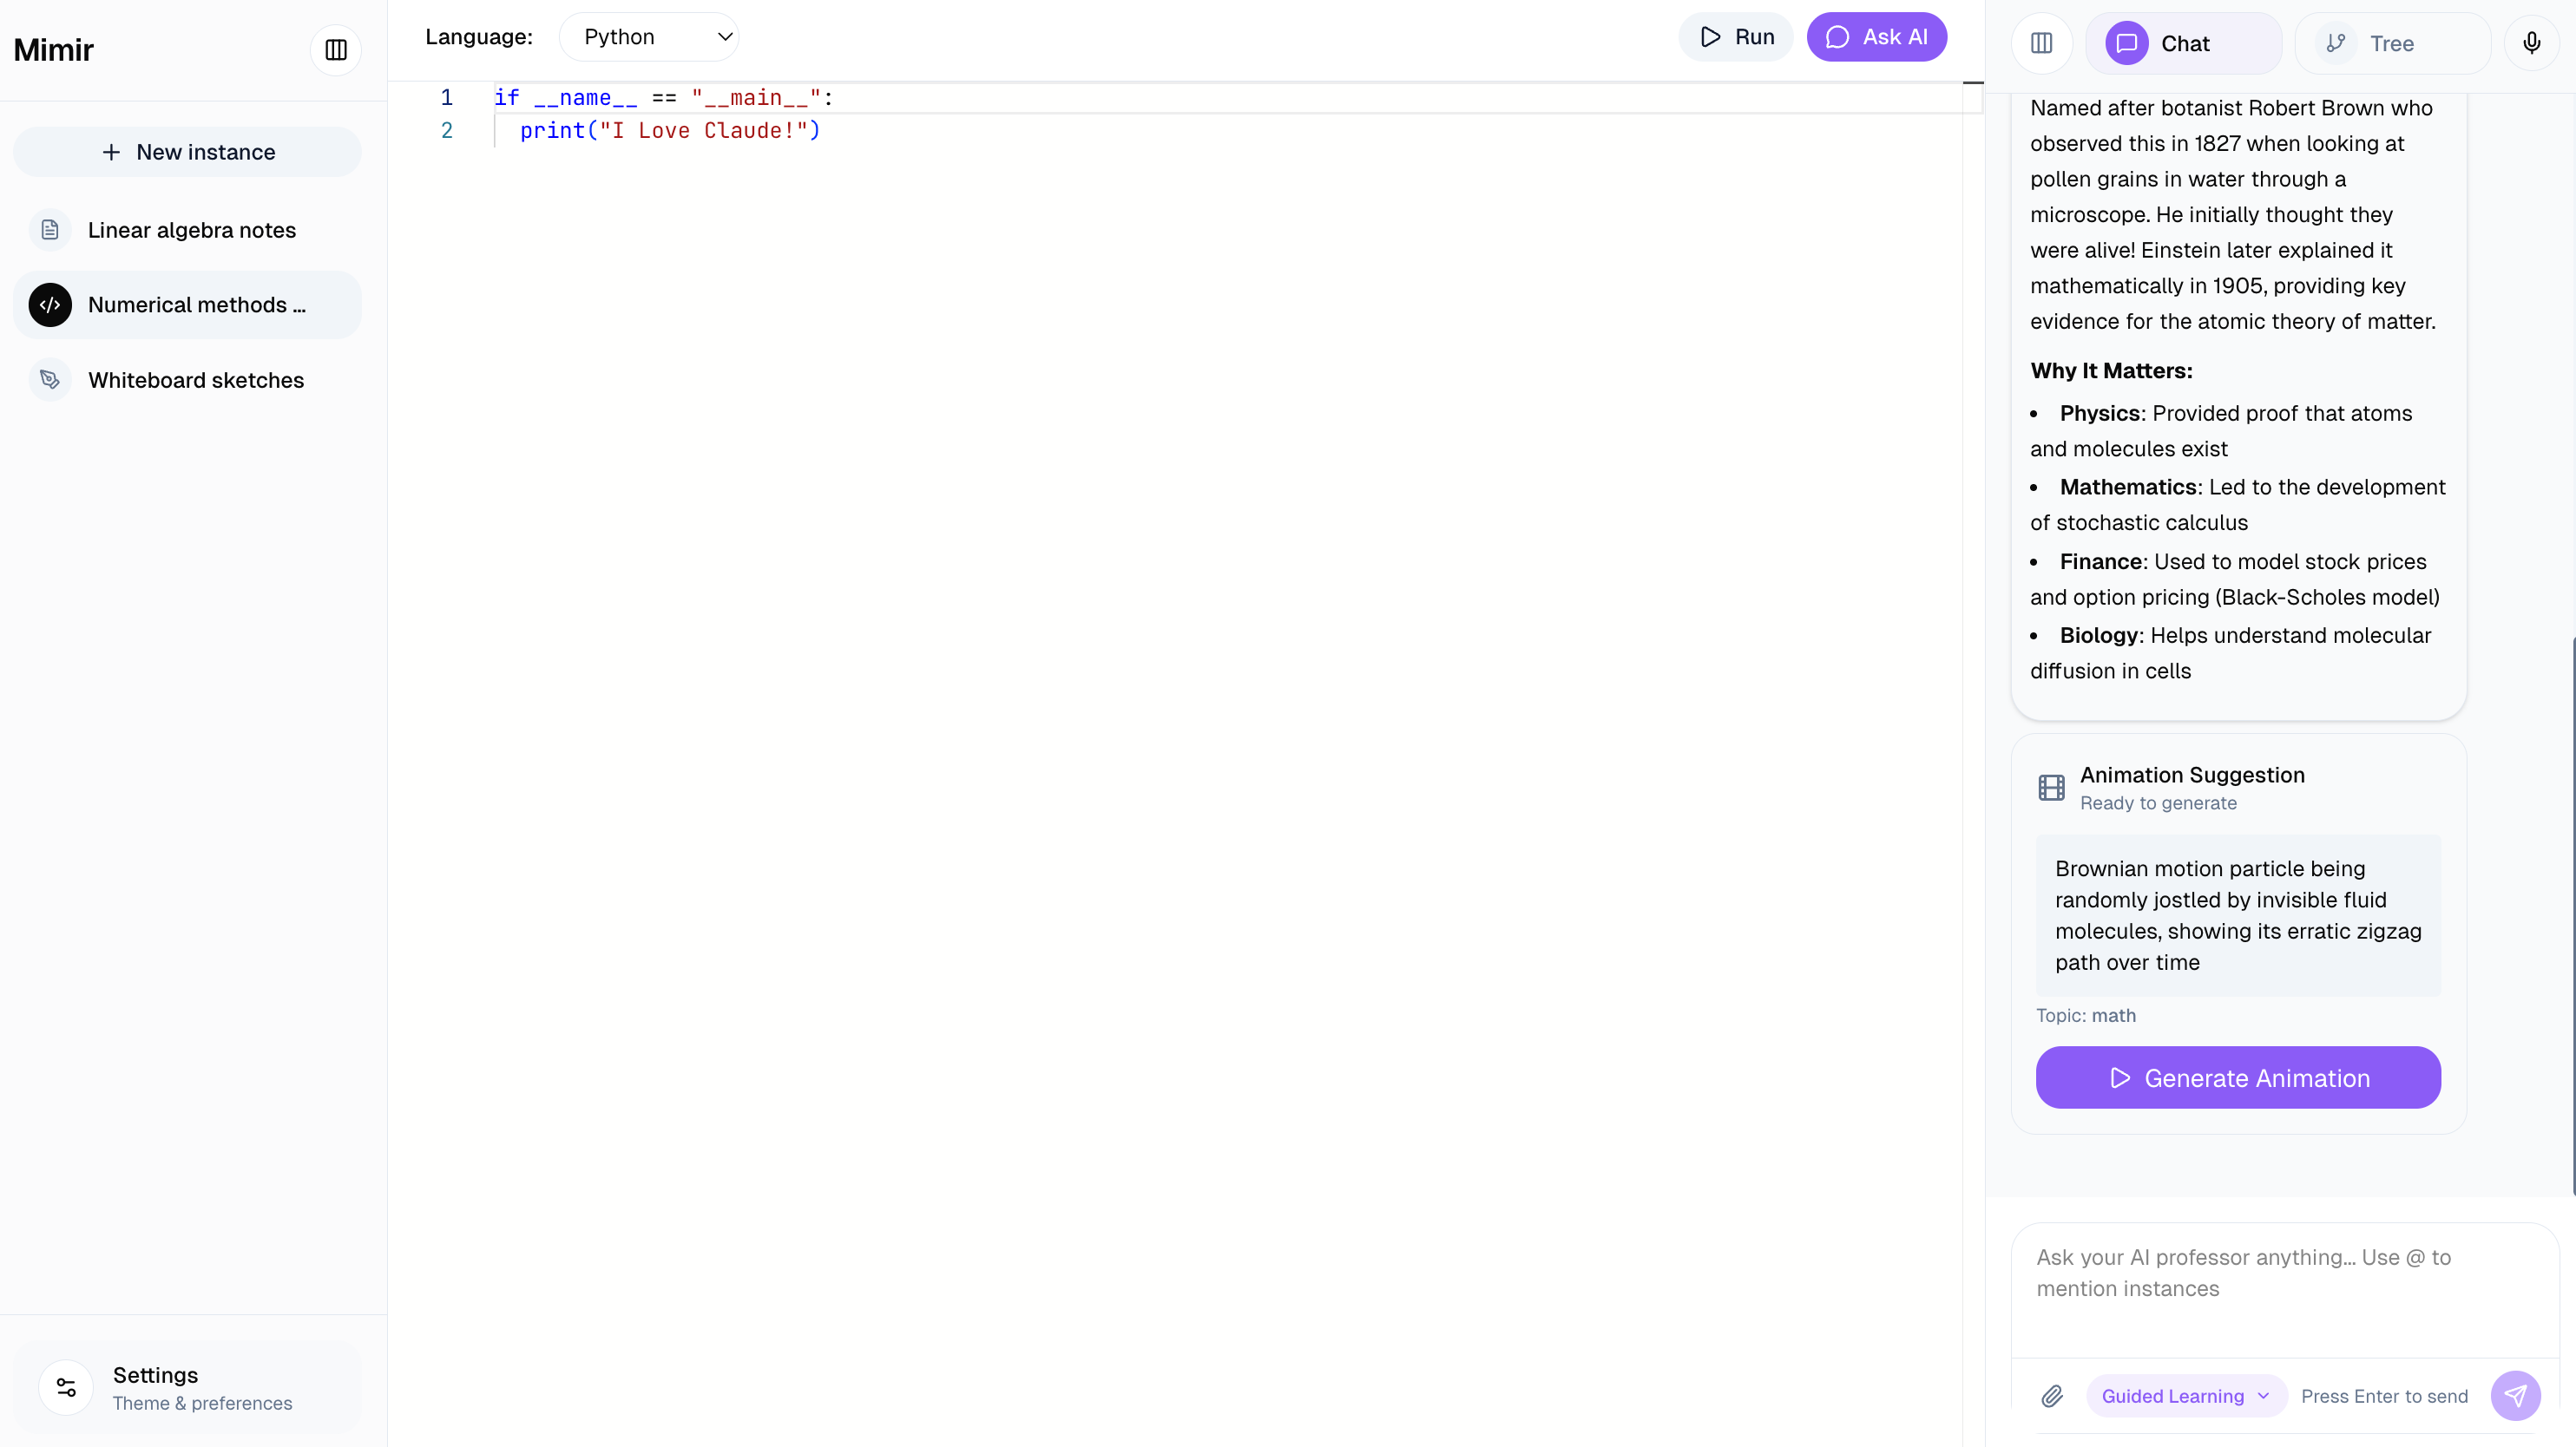Image resolution: width=2576 pixels, height=1447 pixels.
Task: Click the document icon for Linear algebra notes
Action: 50,230
